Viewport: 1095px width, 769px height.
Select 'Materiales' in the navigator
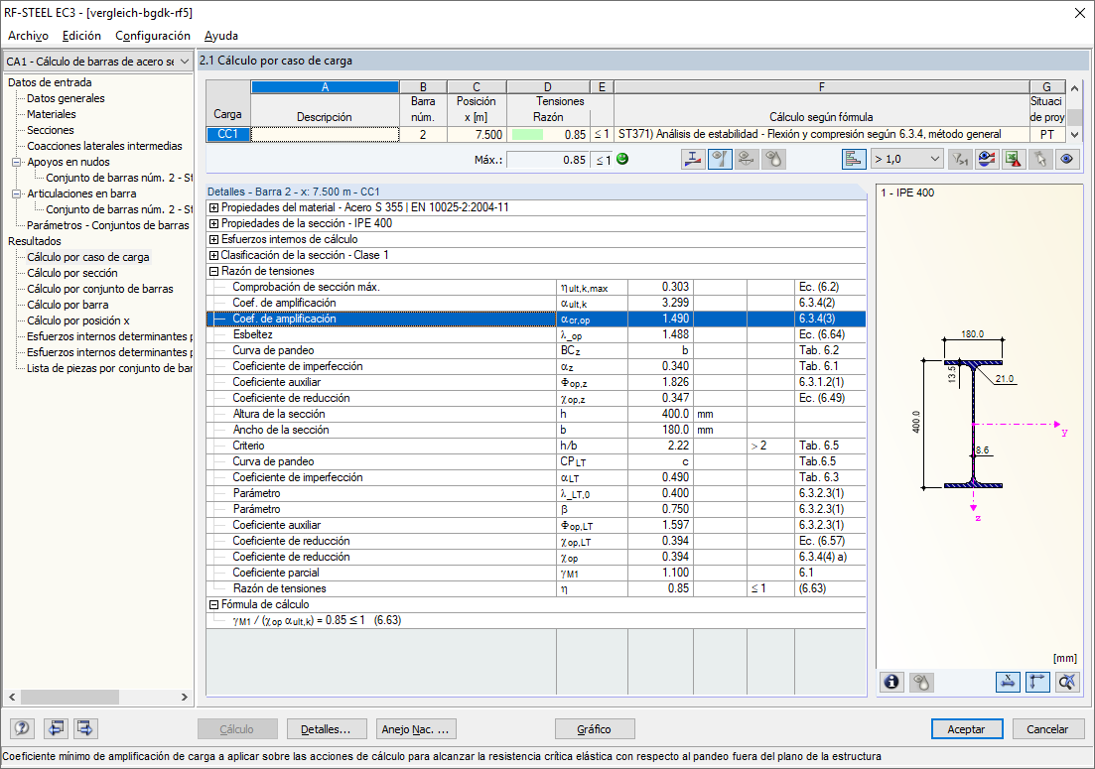coord(51,114)
